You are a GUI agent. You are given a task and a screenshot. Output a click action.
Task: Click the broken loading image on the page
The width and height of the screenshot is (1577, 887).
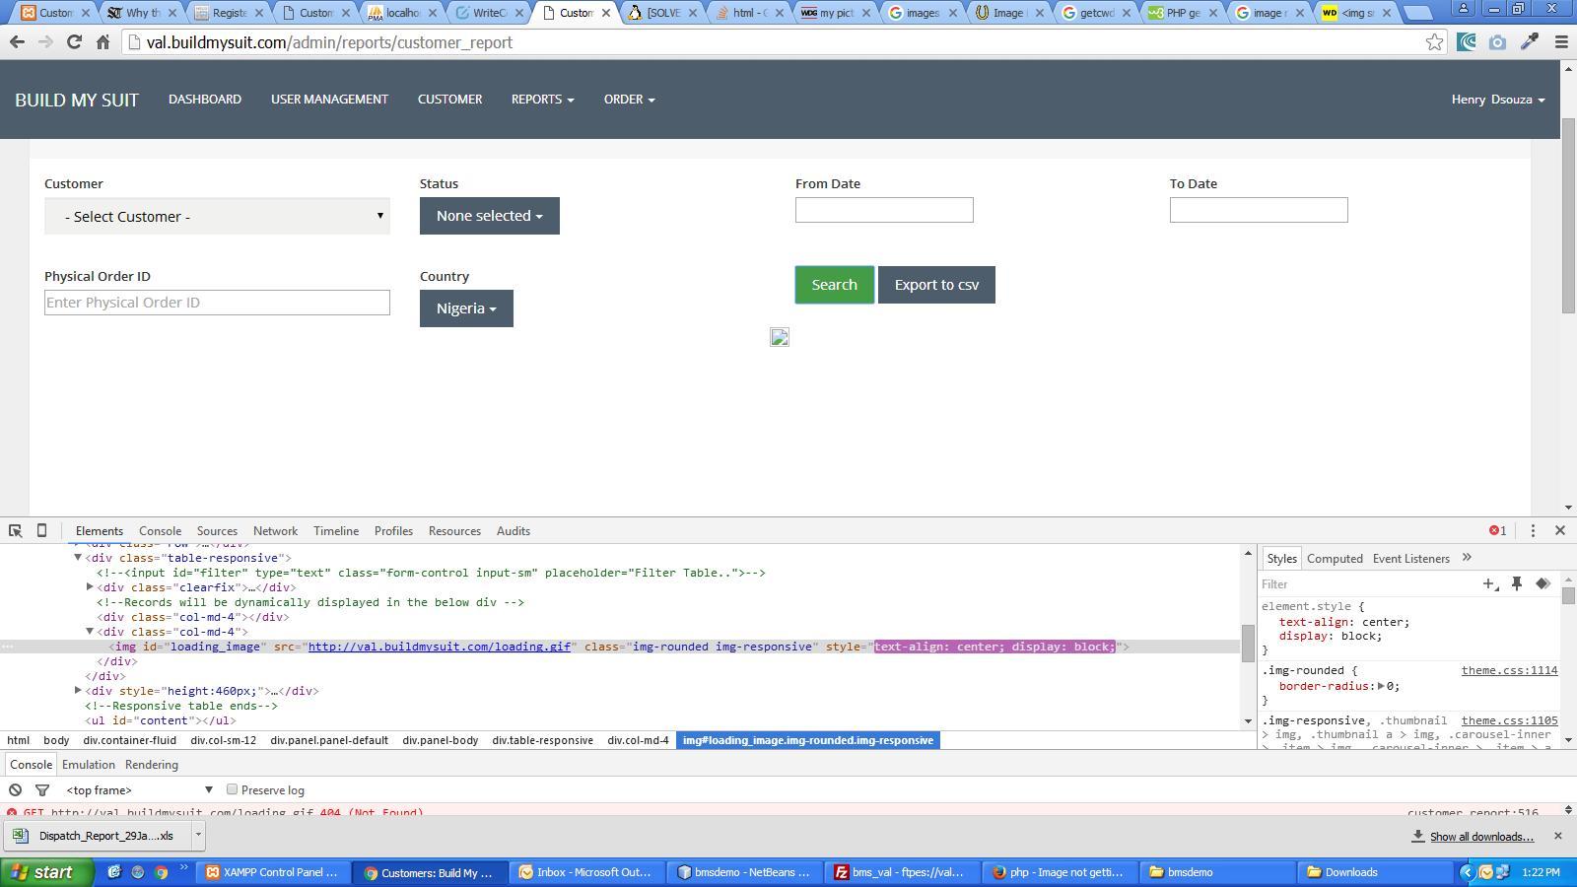(779, 338)
